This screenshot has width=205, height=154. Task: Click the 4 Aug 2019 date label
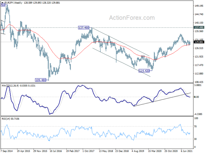pyautogui.click(x=138, y=151)
